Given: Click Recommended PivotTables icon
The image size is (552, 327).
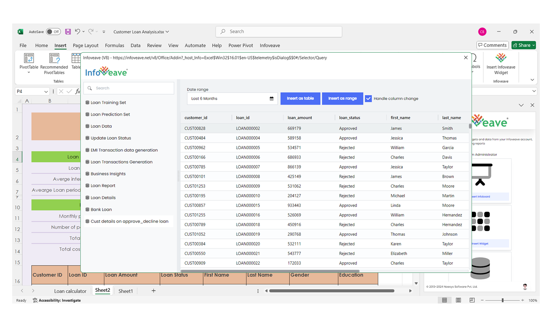Looking at the screenshot, I should tap(54, 59).
